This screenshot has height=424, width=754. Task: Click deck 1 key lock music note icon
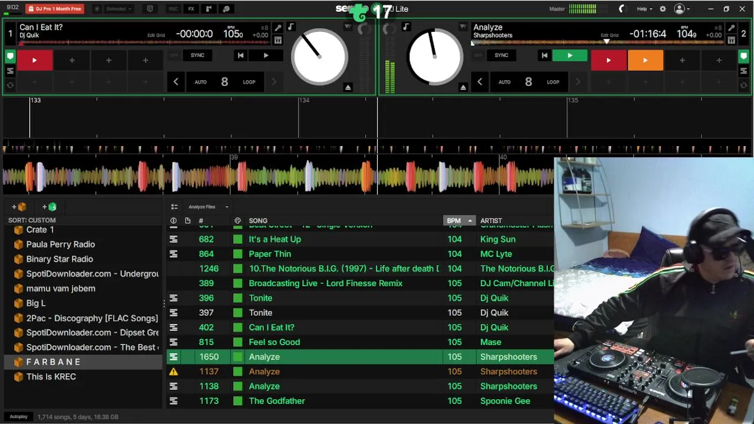coord(291,27)
